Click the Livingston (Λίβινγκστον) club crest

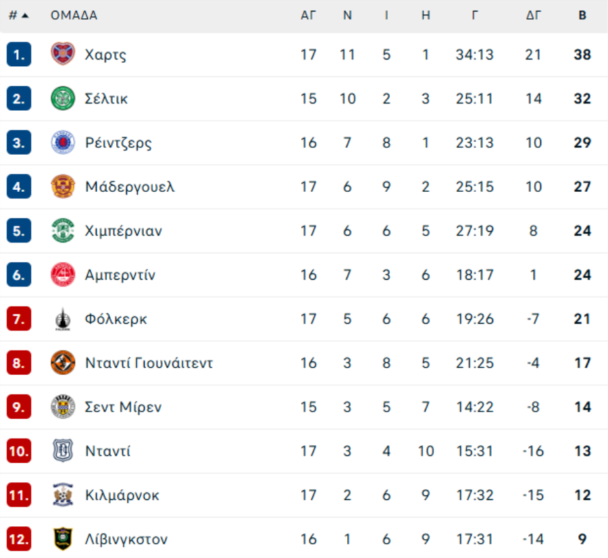point(63,539)
